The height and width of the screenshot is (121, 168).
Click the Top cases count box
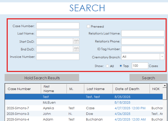[140, 66]
